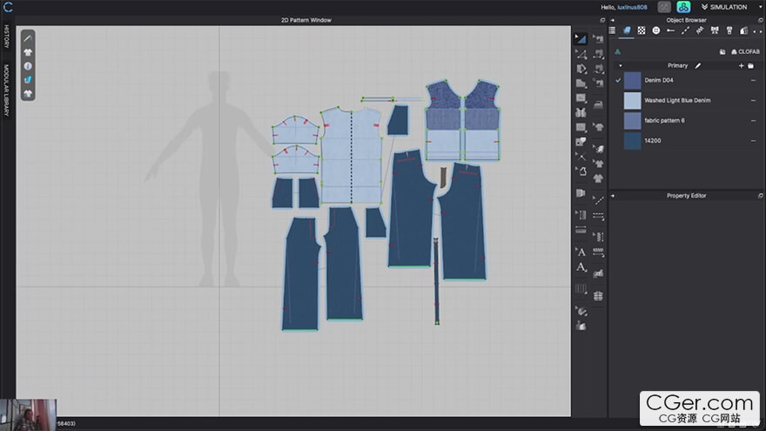Expand the Property Editor panel arrow
This screenshot has height=431, width=766.
(612, 196)
